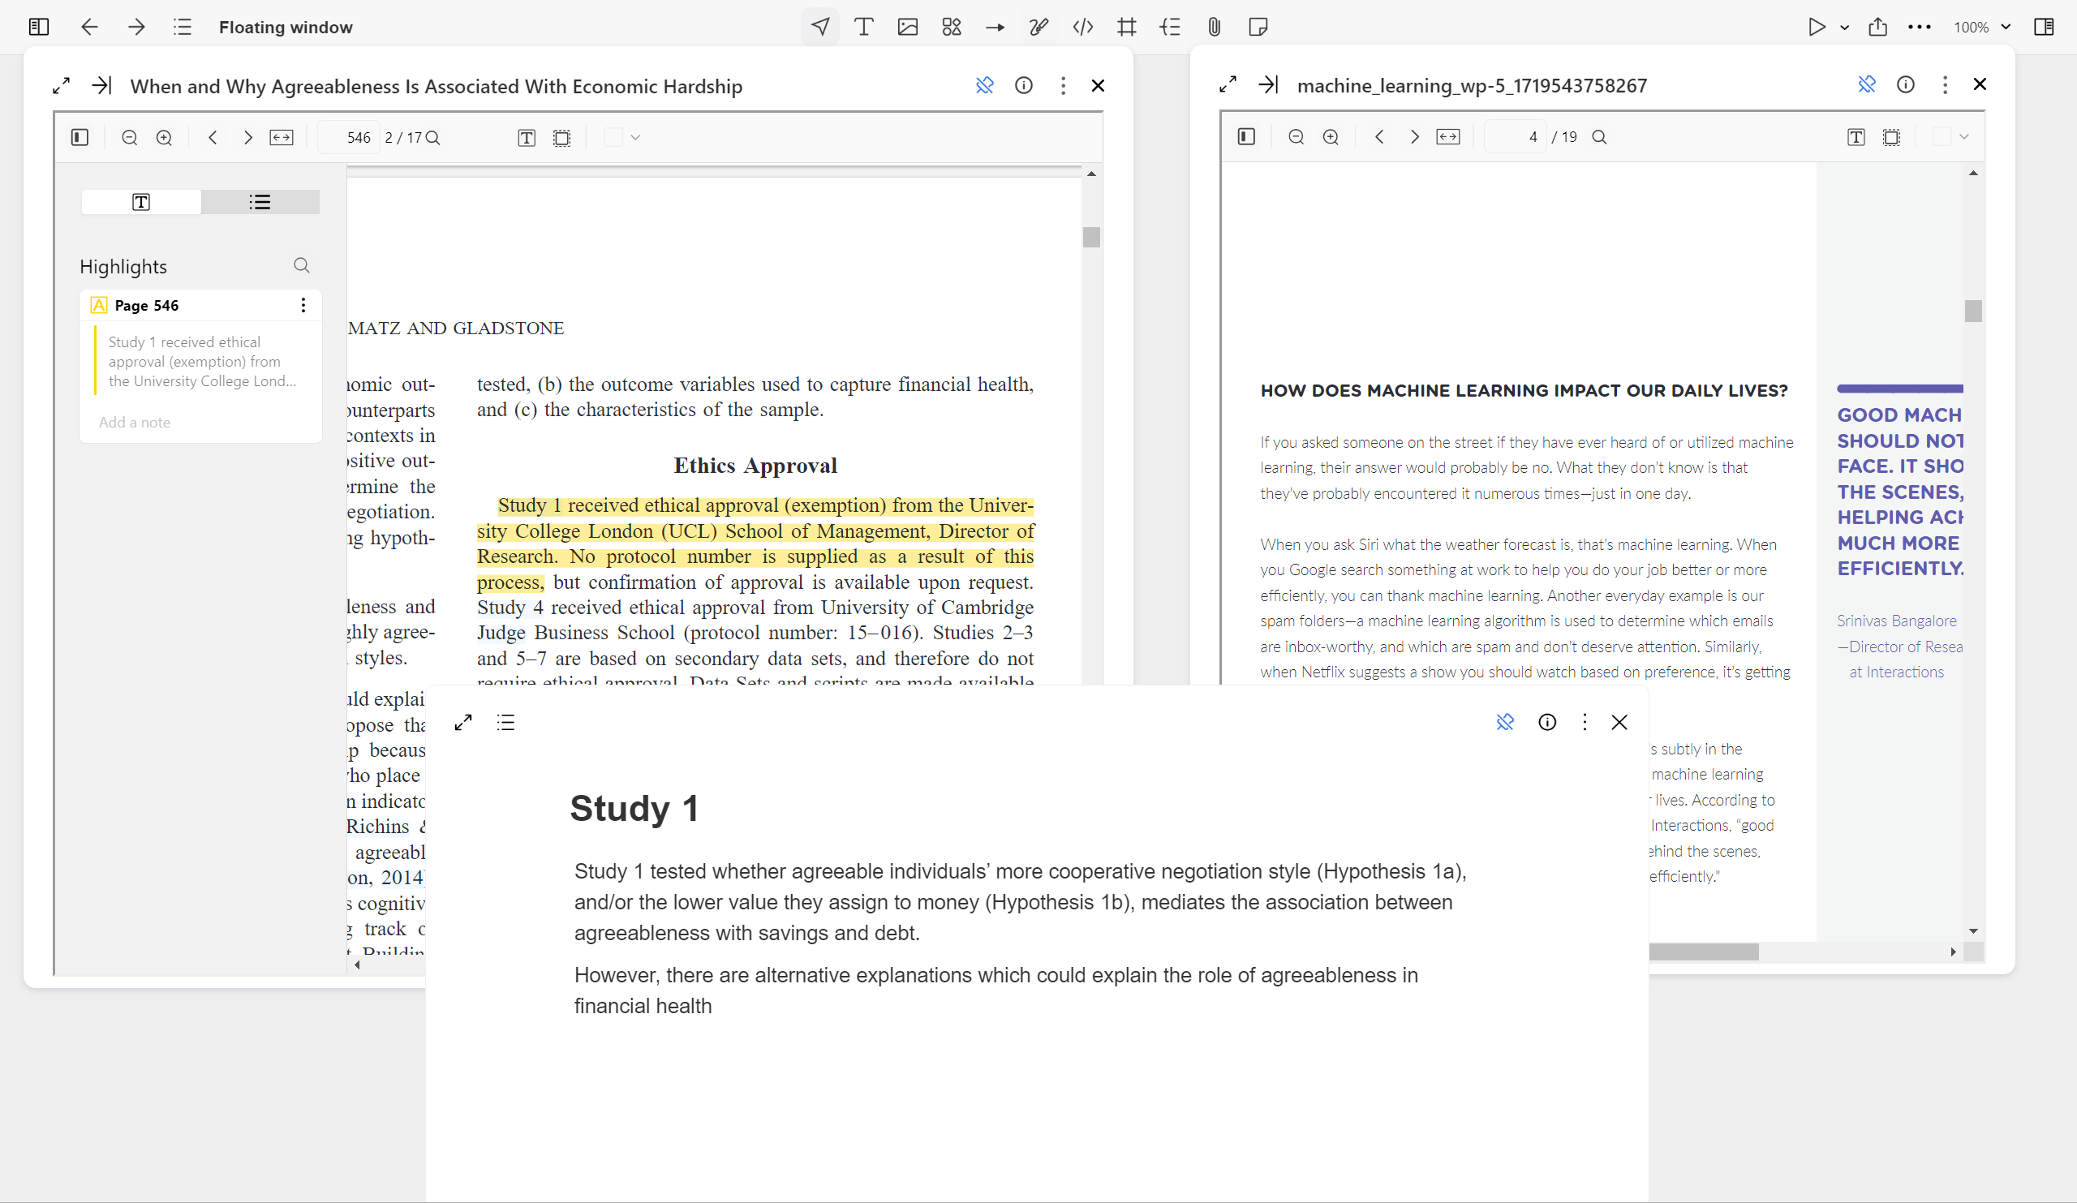Zoom out in the Agreeableness PDF viewer
This screenshot has width=2077, height=1203.
tap(129, 138)
